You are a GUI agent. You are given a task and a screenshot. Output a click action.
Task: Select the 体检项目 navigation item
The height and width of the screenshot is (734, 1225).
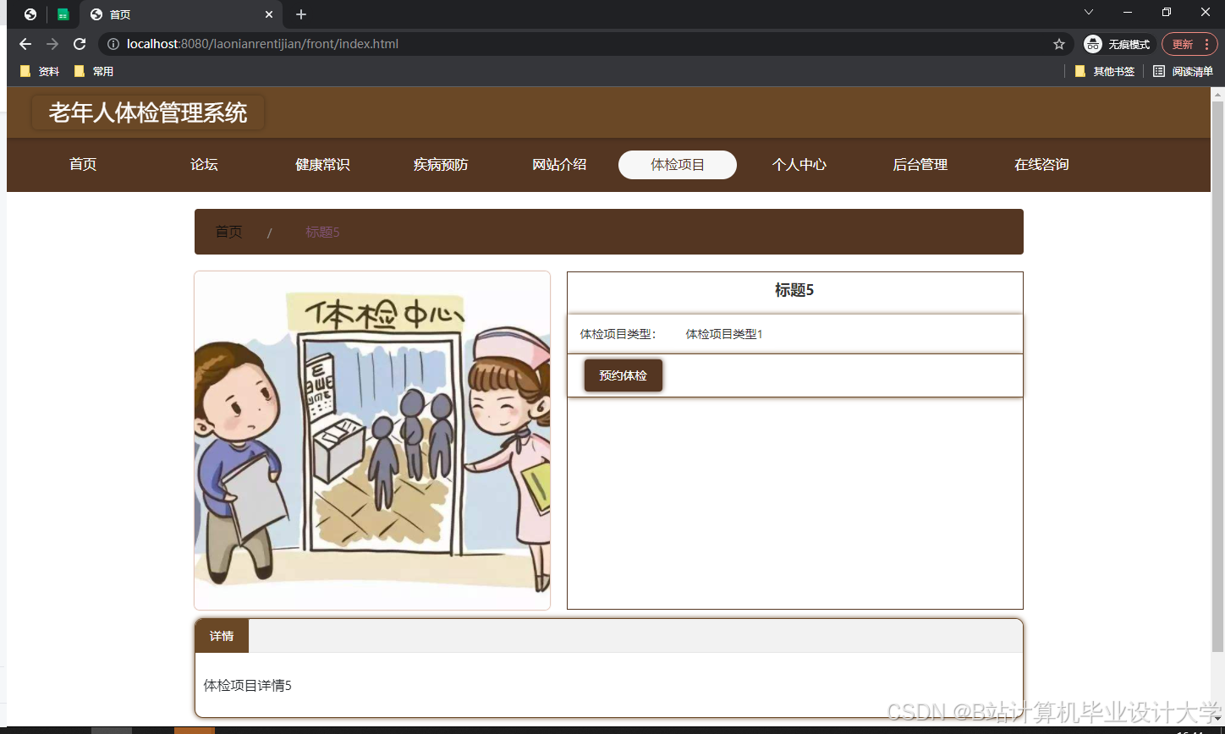pos(678,165)
